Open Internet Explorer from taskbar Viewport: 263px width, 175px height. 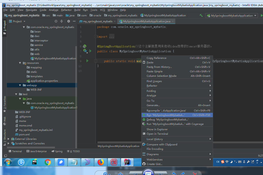[x=21, y=162]
